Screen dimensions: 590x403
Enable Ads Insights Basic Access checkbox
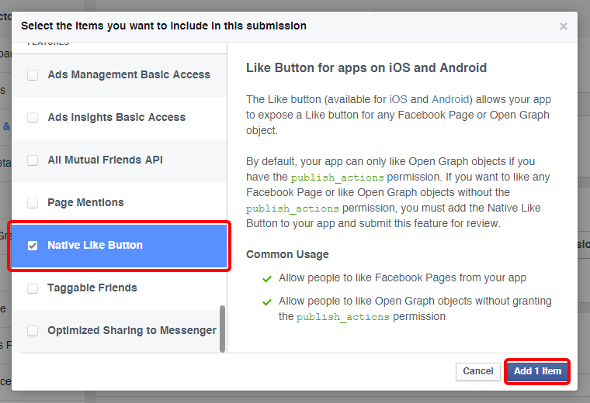click(x=33, y=118)
